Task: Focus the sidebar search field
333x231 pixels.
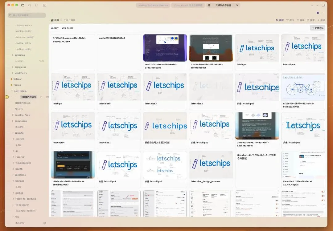Action: click(27, 15)
